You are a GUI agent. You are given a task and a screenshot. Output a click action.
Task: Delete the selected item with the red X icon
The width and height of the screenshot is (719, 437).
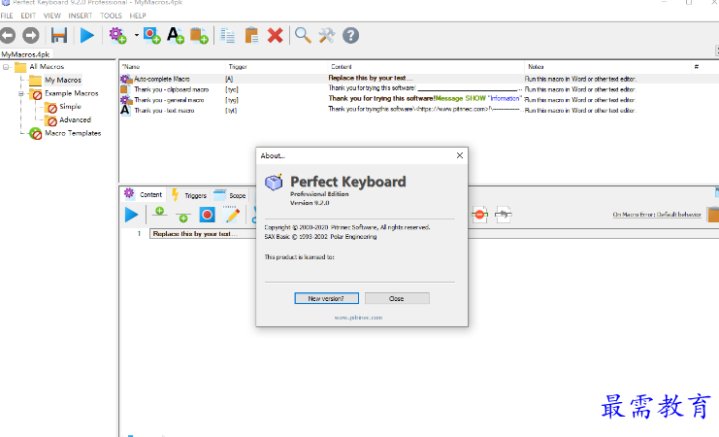click(276, 35)
